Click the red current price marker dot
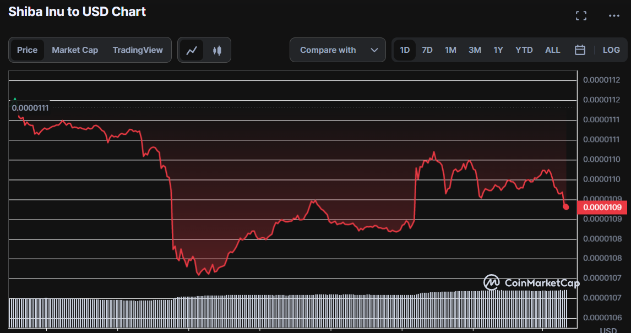 565,207
